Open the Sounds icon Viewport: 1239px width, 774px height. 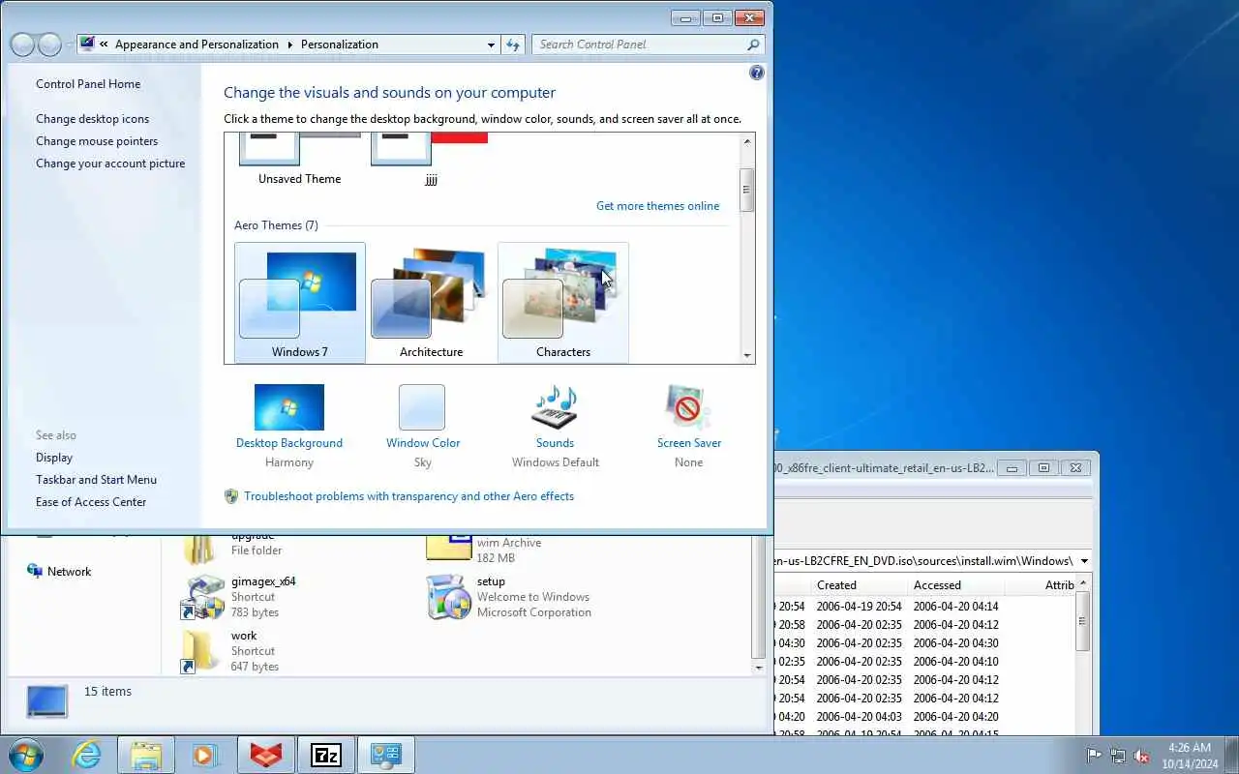click(x=555, y=407)
